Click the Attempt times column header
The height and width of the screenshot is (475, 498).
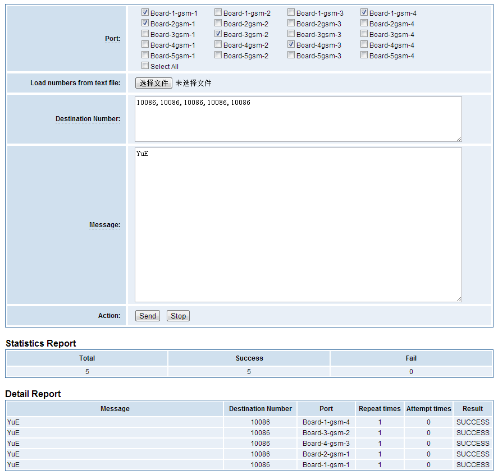coord(429,409)
